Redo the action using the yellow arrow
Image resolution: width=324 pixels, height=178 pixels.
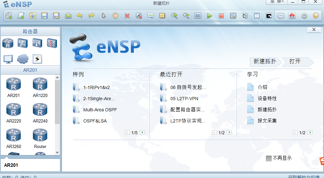click(x=91, y=16)
